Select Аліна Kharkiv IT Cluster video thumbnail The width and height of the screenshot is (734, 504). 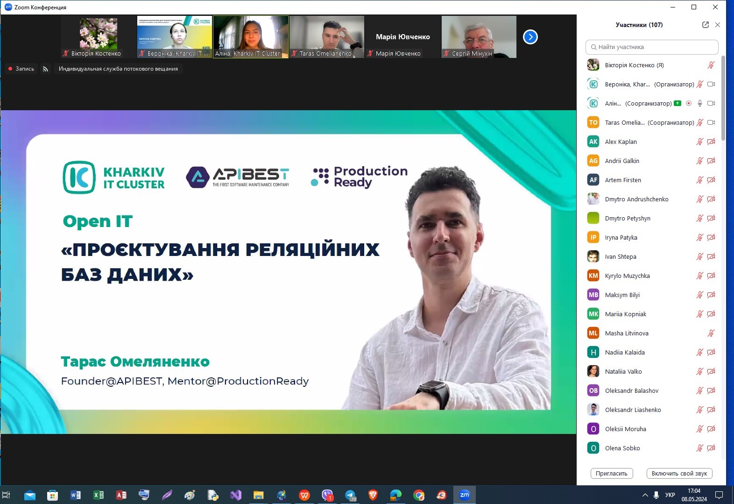251,37
